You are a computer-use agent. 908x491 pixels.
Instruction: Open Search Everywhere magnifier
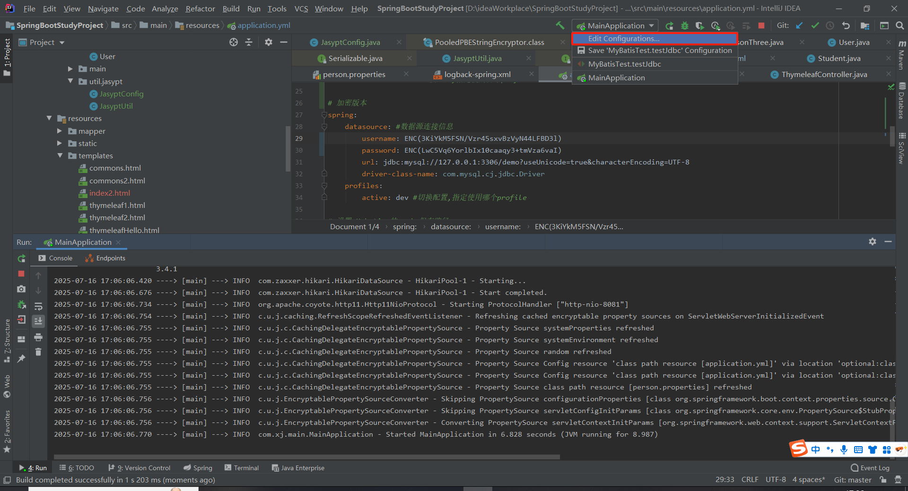point(900,26)
